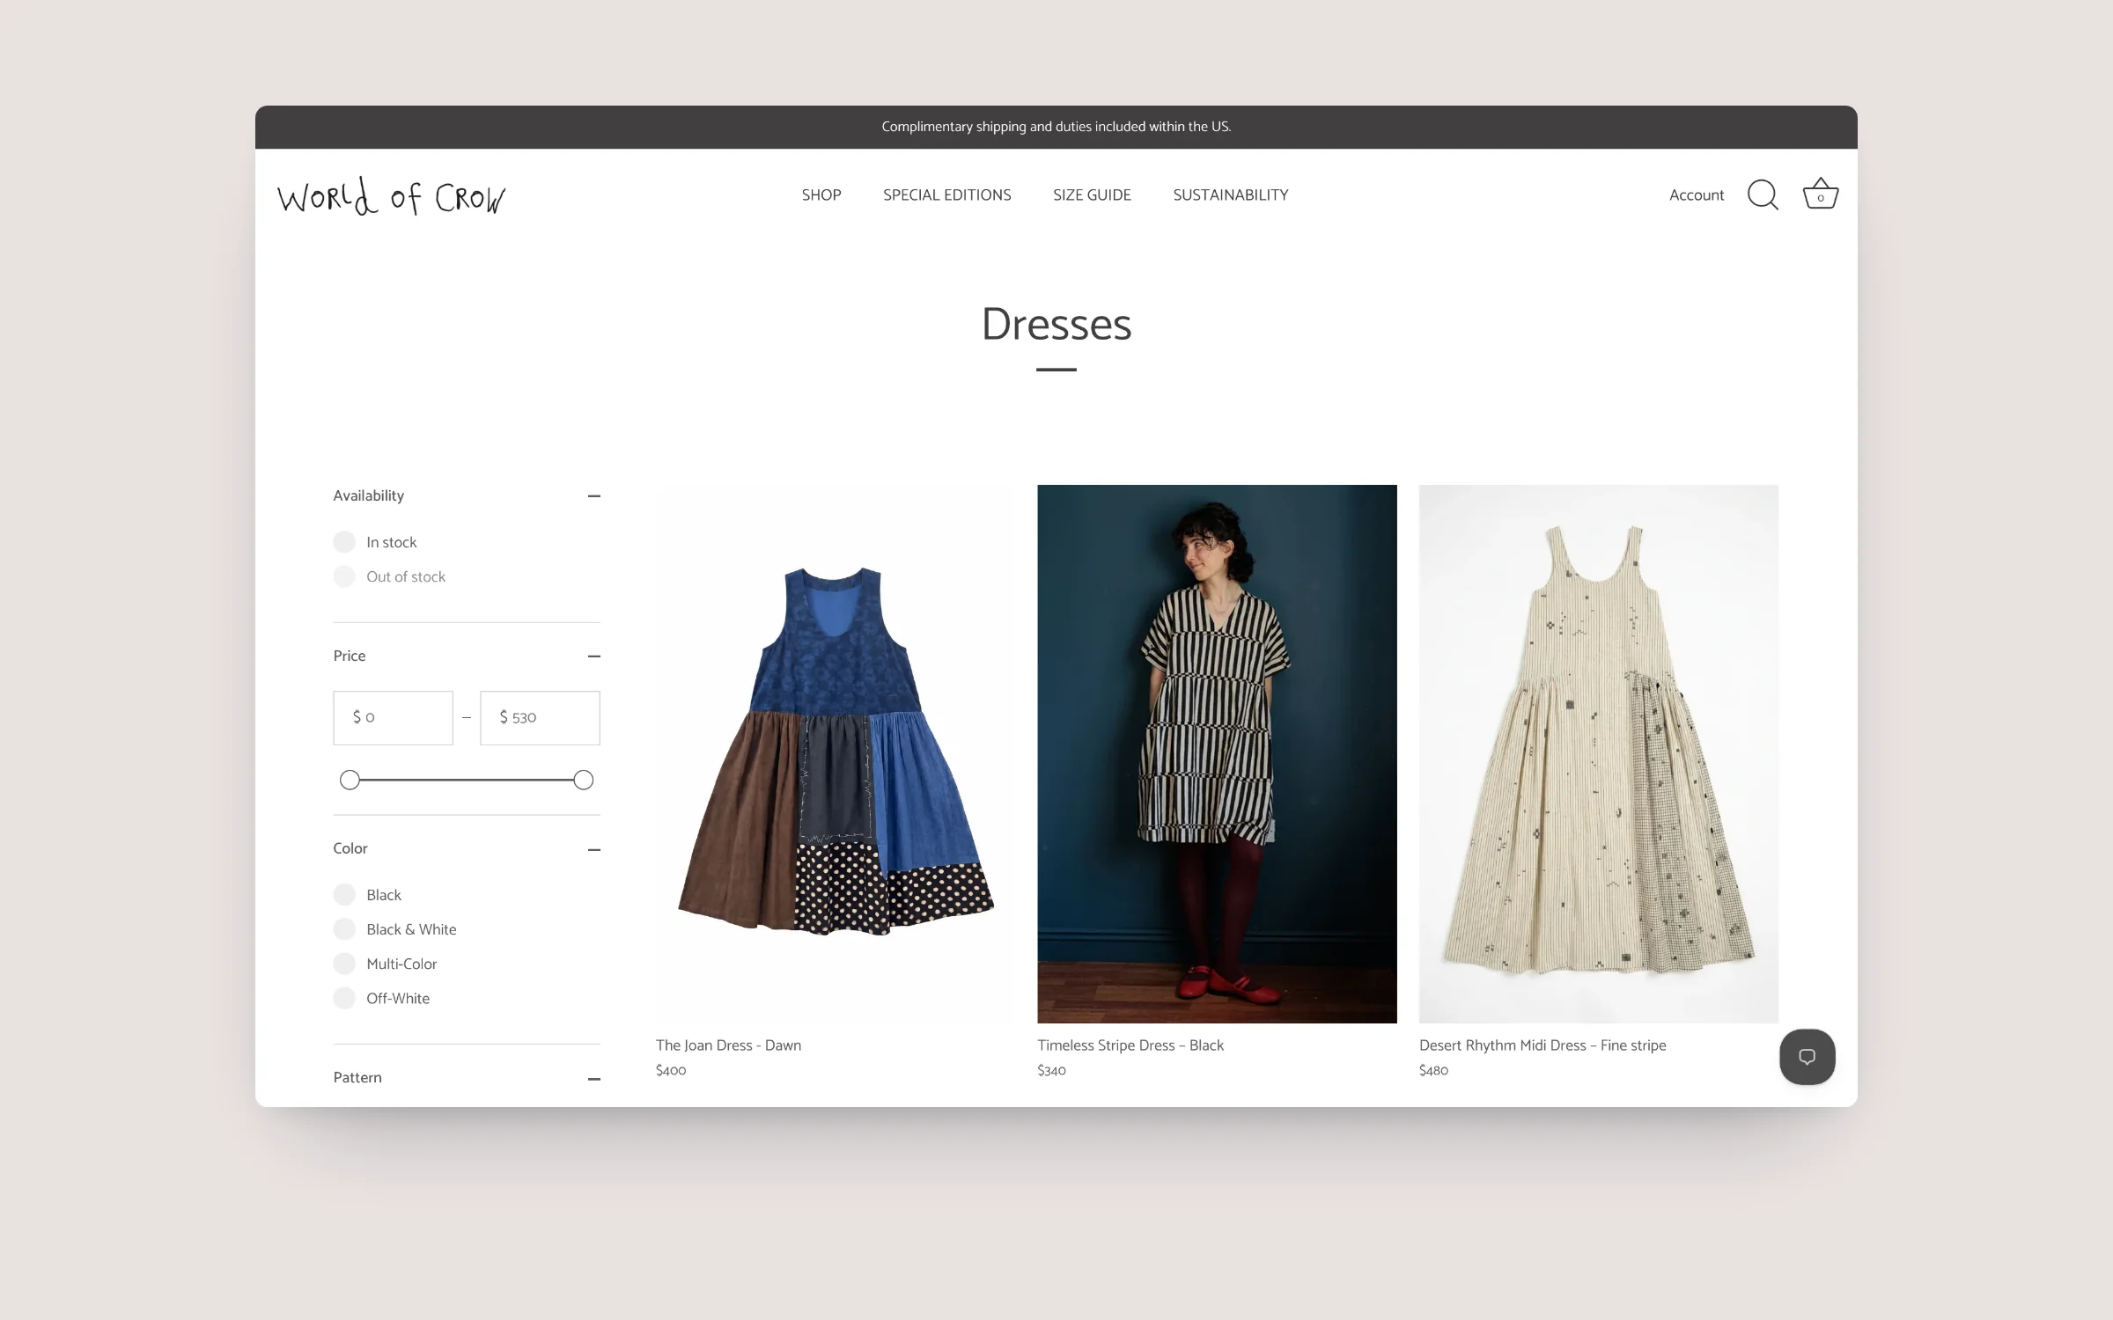Click the $400 price text

[x=671, y=1070]
